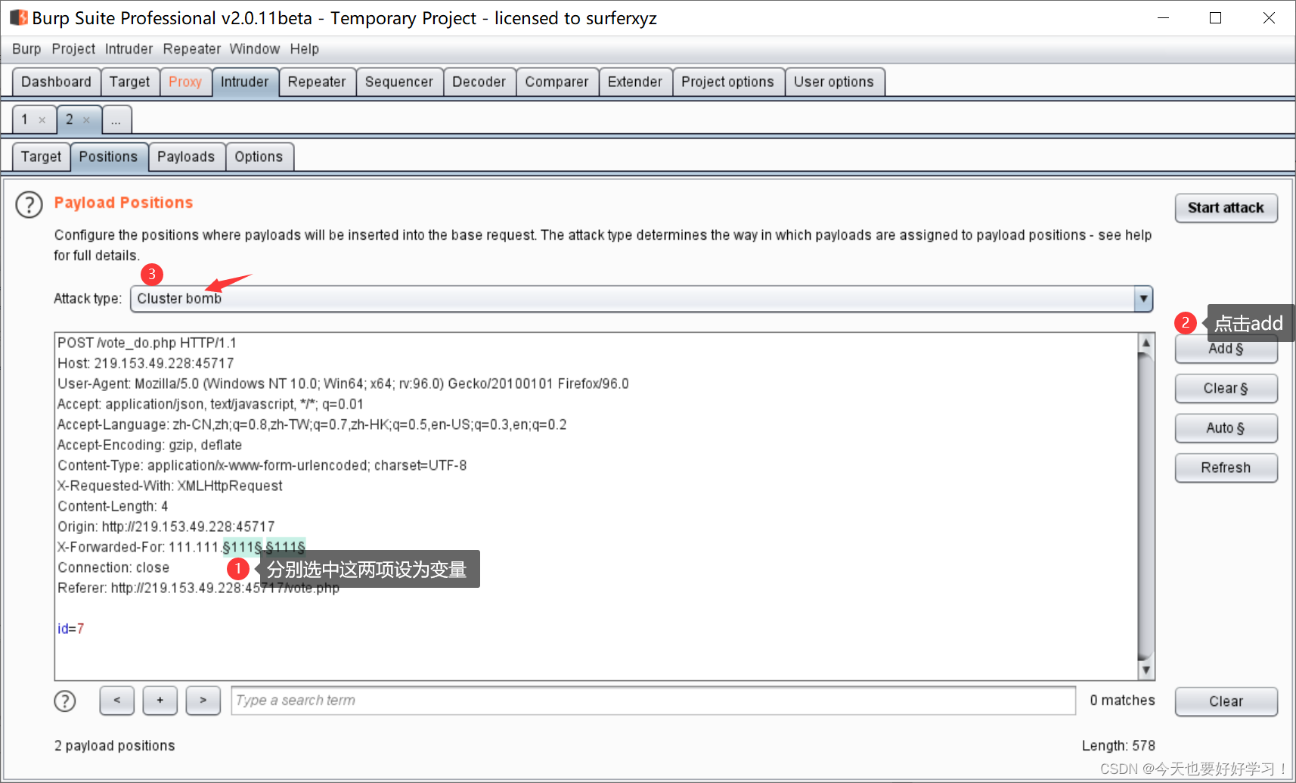This screenshot has height=783, width=1296.
Task: Click the Accept: application/json header line
Action: click(x=211, y=404)
